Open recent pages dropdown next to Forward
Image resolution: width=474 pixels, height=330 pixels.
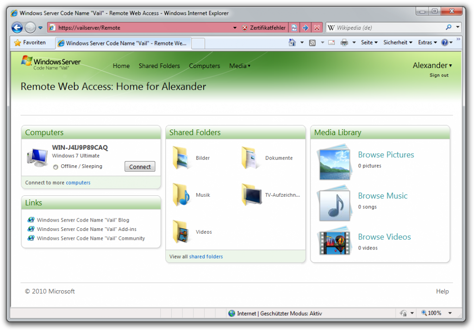[x=41, y=28]
